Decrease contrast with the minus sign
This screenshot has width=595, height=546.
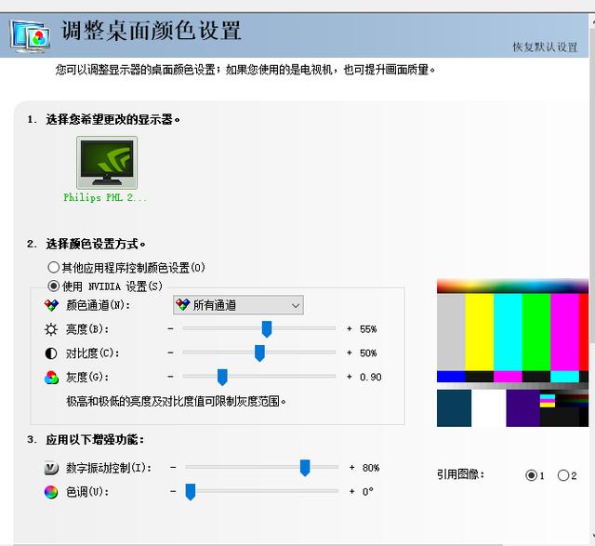tap(171, 353)
